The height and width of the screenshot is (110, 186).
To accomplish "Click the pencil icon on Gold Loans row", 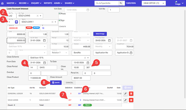I will click(125, 100).
